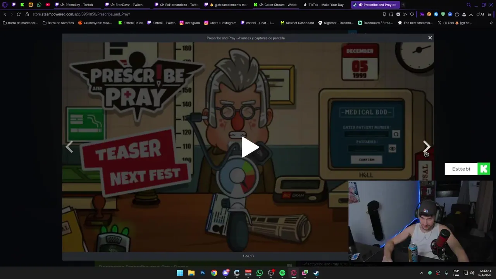Open The best streaming bookmark
496x279 pixels.
tap(415, 23)
